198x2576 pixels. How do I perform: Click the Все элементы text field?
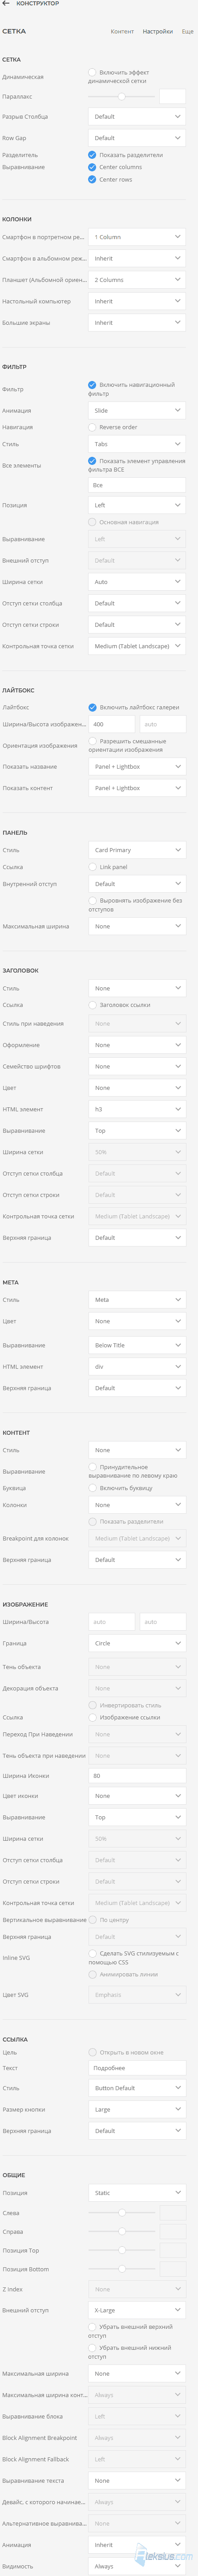[137, 485]
